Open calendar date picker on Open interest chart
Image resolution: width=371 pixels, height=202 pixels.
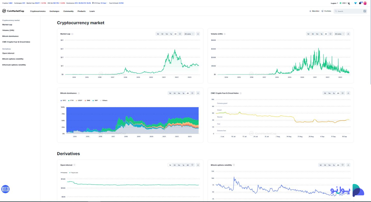coord(192,165)
